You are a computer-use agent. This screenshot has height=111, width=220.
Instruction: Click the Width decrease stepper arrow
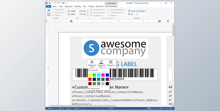[x=88, y=15]
